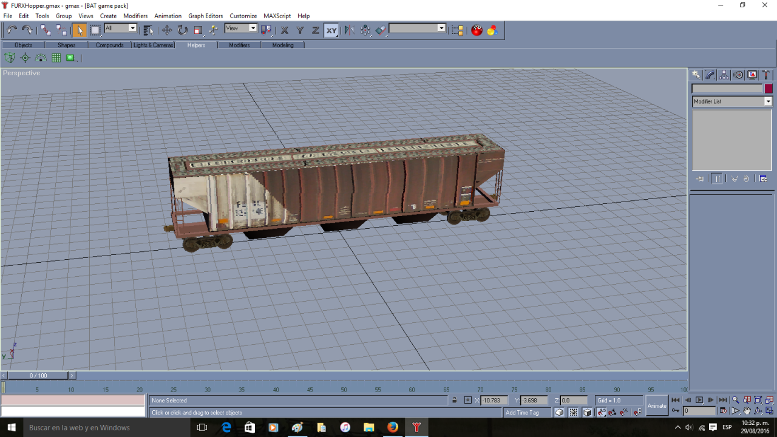This screenshot has width=777, height=437.
Task: Activate the Select and Link tool
Action: 46,30
